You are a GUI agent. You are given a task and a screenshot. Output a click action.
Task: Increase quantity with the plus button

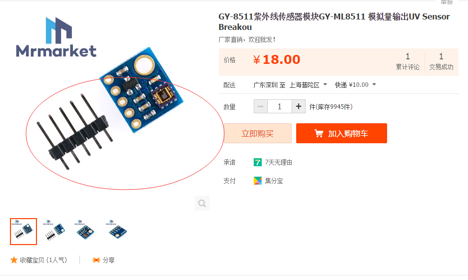(299, 106)
